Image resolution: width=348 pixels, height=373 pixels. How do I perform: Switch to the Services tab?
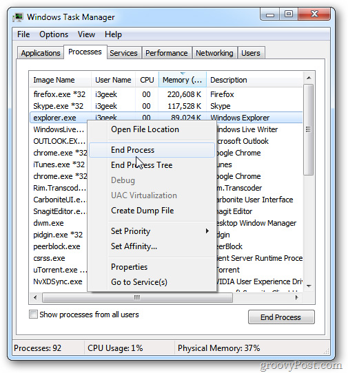pos(123,53)
